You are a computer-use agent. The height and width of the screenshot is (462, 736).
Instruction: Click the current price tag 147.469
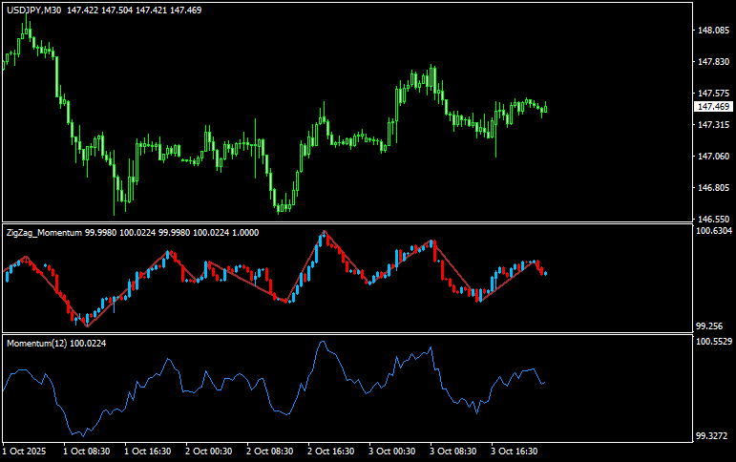[x=713, y=107]
